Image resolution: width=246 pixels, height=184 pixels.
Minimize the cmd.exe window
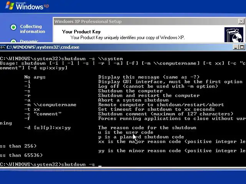point(235,47)
